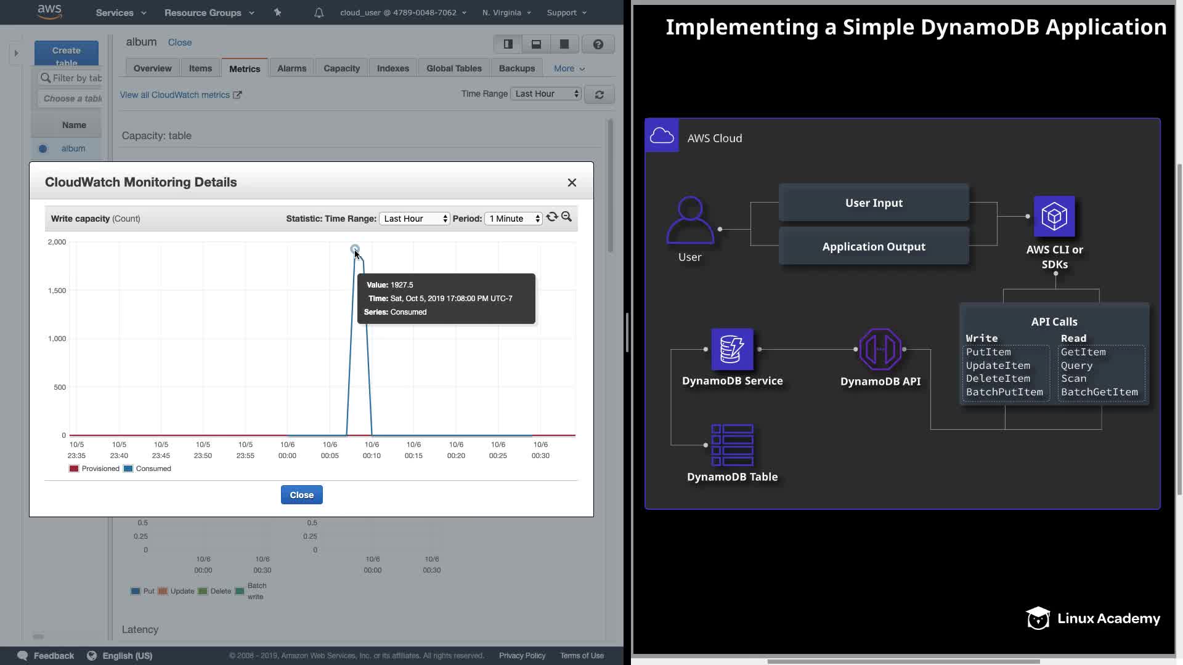Viewport: 1183px width, 665px height.
Task: Toggle the Provisioned series legend swatch
Action: (74, 469)
